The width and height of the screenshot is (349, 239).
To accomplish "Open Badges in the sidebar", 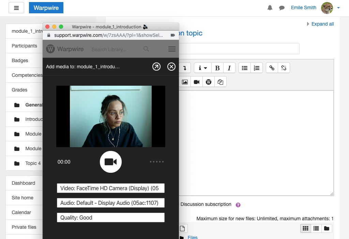I will [x=24, y=60].
